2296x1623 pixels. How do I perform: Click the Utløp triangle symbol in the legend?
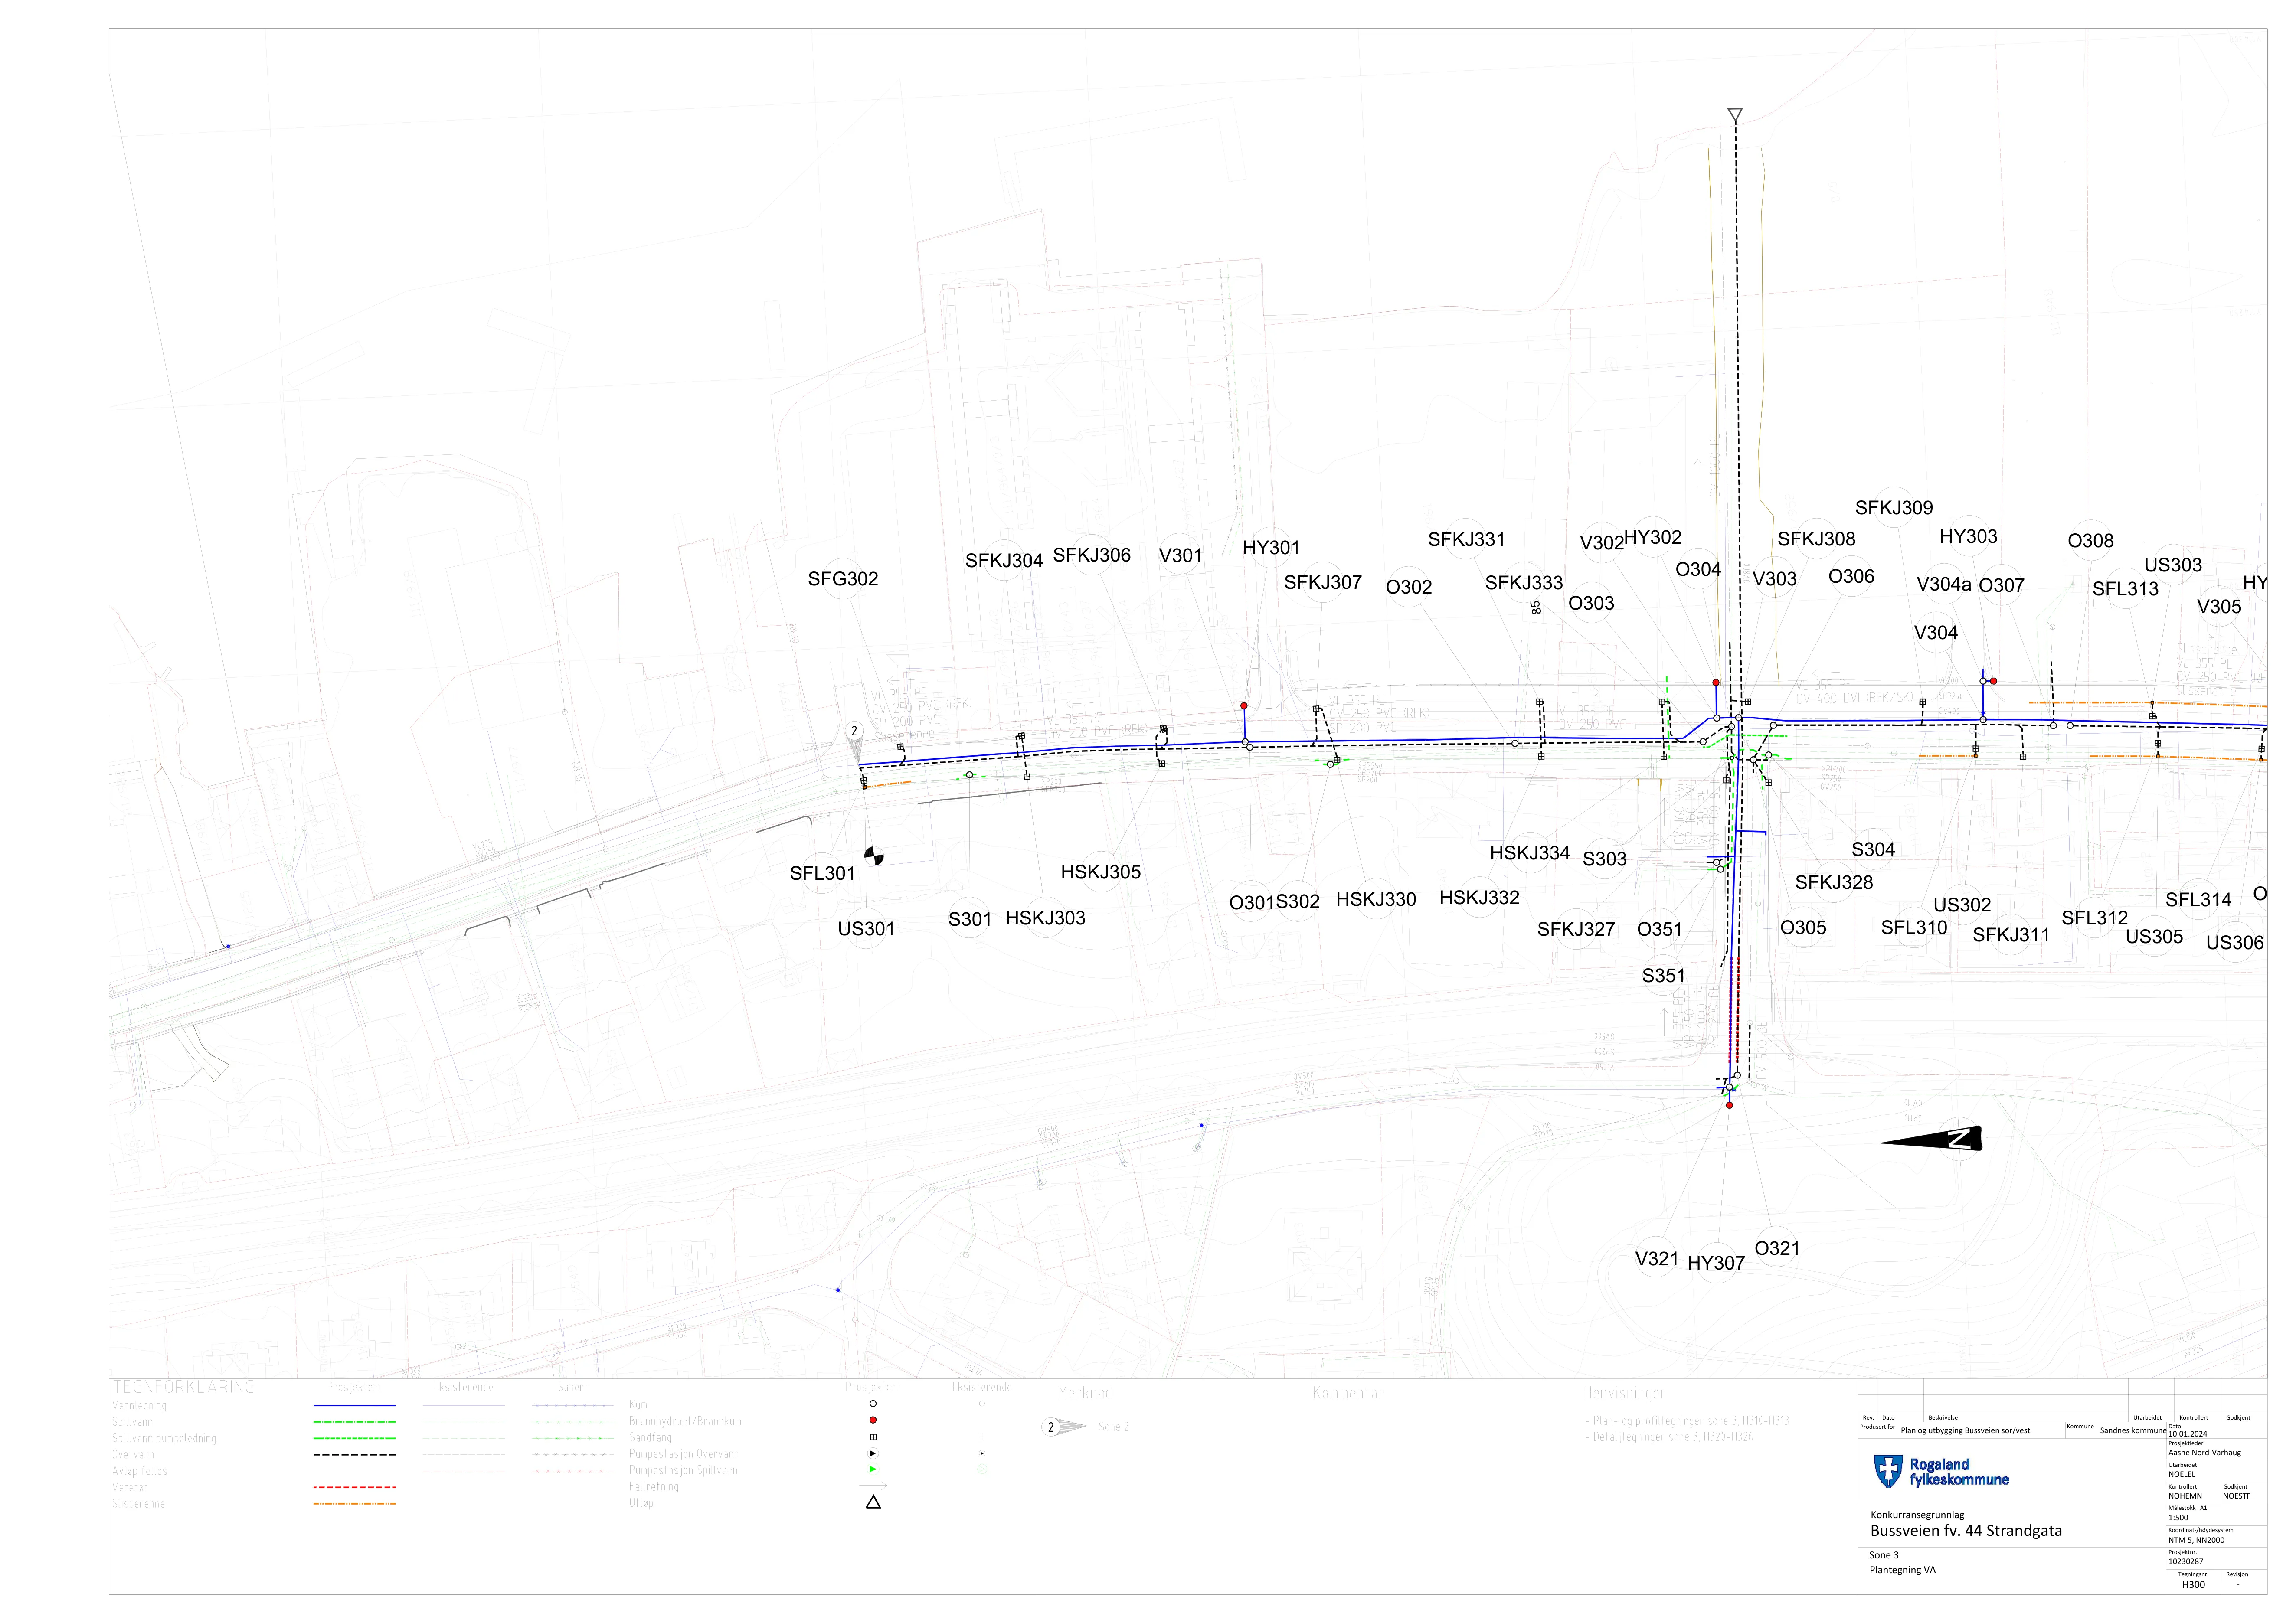pyautogui.click(x=873, y=1502)
